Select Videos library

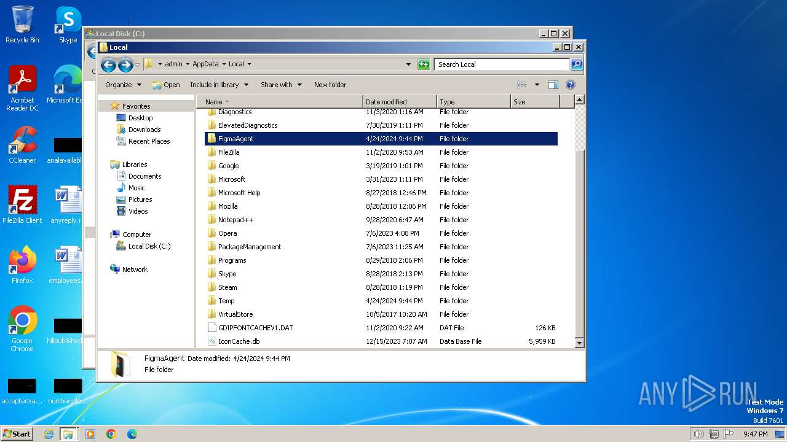coord(138,211)
